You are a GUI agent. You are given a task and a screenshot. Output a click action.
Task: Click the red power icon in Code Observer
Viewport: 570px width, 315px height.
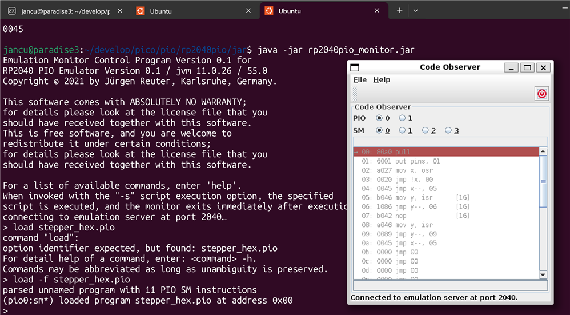541,94
